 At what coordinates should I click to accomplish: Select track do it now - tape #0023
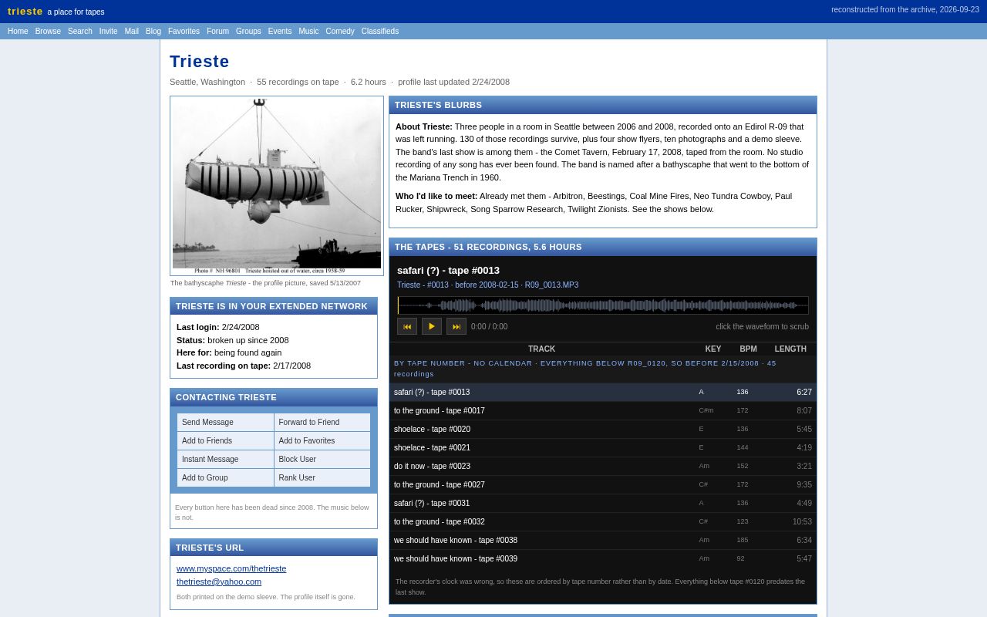click(603, 467)
